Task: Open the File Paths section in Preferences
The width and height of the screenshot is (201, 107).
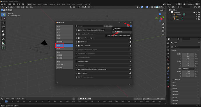Action: (x=65, y=67)
